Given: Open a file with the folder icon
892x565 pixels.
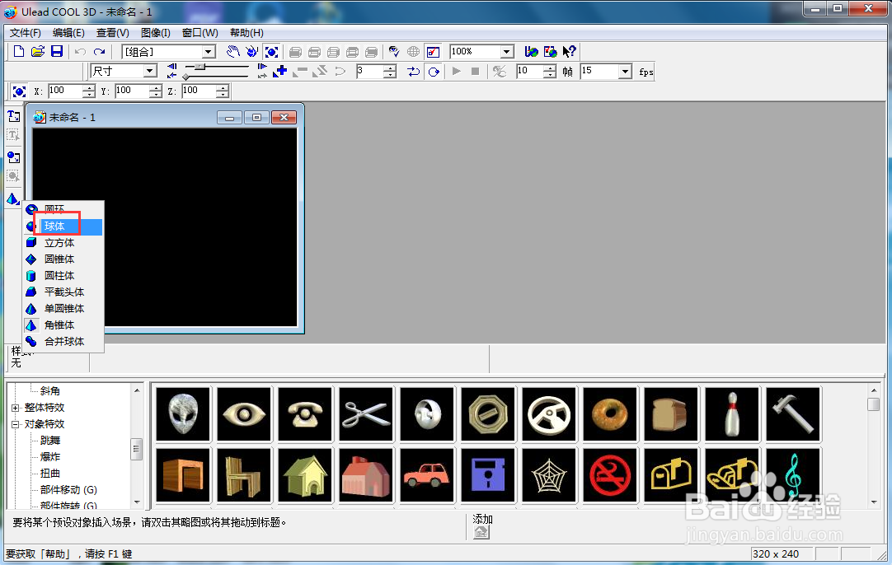Looking at the screenshot, I should pyautogui.click(x=38, y=52).
